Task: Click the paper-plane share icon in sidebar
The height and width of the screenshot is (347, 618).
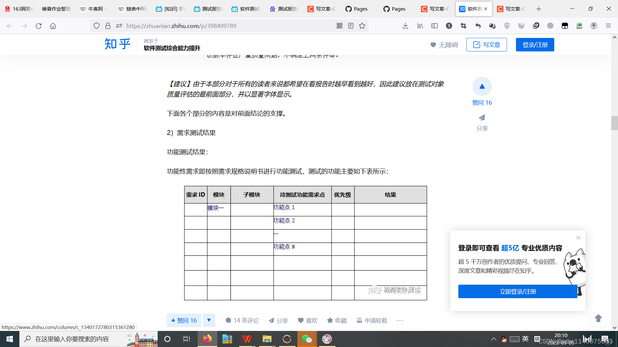Action: pyautogui.click(x=482, y=118)
